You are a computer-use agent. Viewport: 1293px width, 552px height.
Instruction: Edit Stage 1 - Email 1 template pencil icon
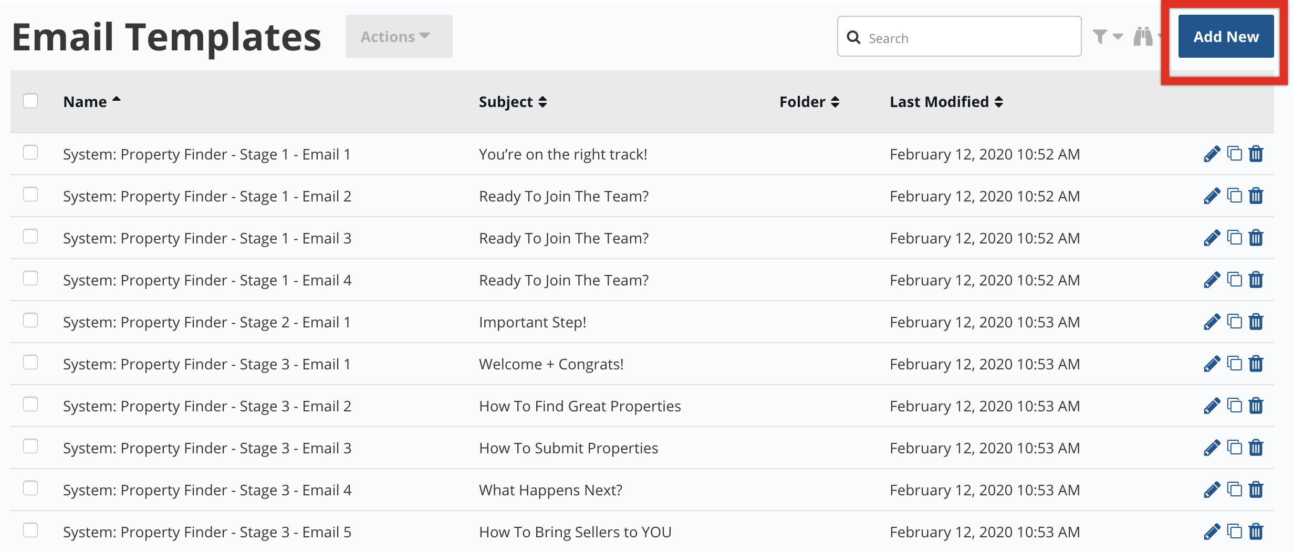pos(1212,154)
